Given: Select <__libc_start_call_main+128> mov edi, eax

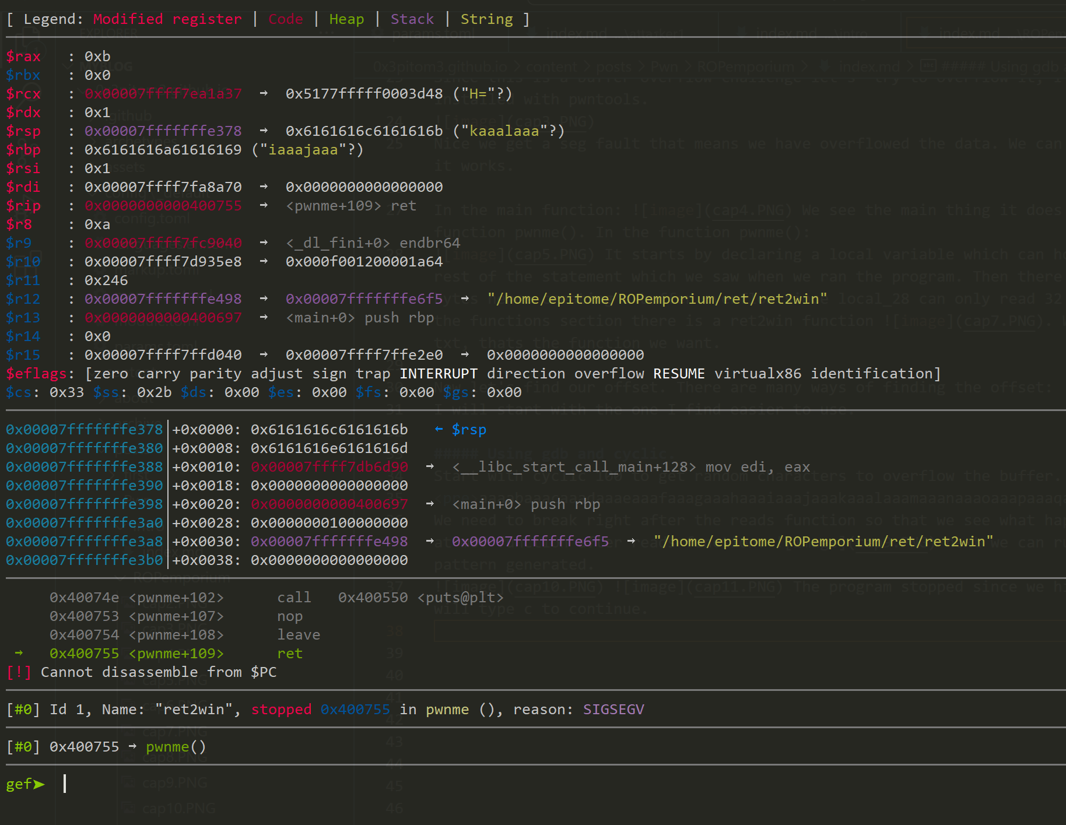Looking at the screenshot, I should click(x=631, y=467).
